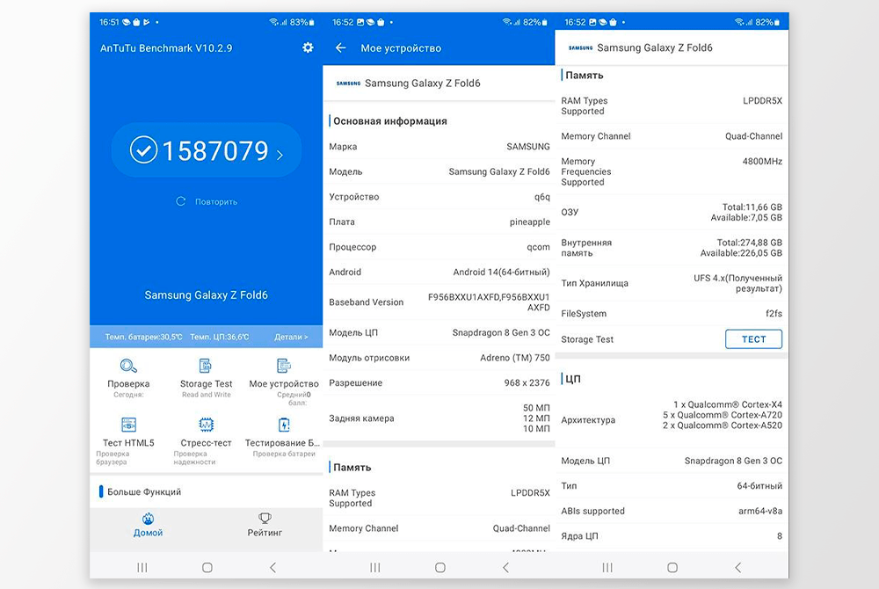The image size is (879, 589).
Task: Tap home button on right phone screen
Action: point(672,568)
